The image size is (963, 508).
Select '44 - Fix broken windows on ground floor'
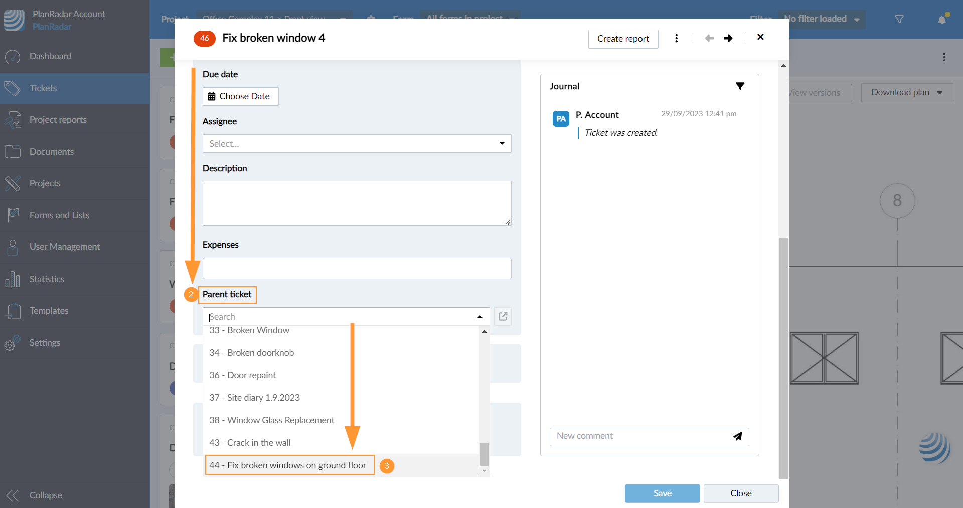288,465
